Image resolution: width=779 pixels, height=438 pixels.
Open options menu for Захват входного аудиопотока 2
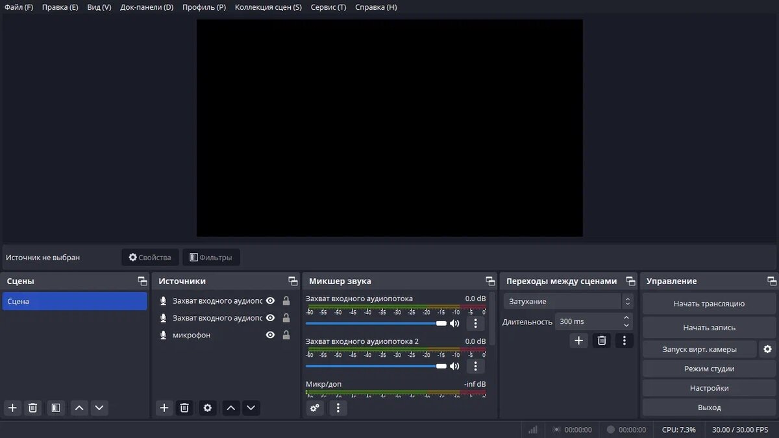pos(475,366)
